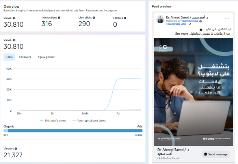
Task: Switch to the Followers tab
Action: 25,57
